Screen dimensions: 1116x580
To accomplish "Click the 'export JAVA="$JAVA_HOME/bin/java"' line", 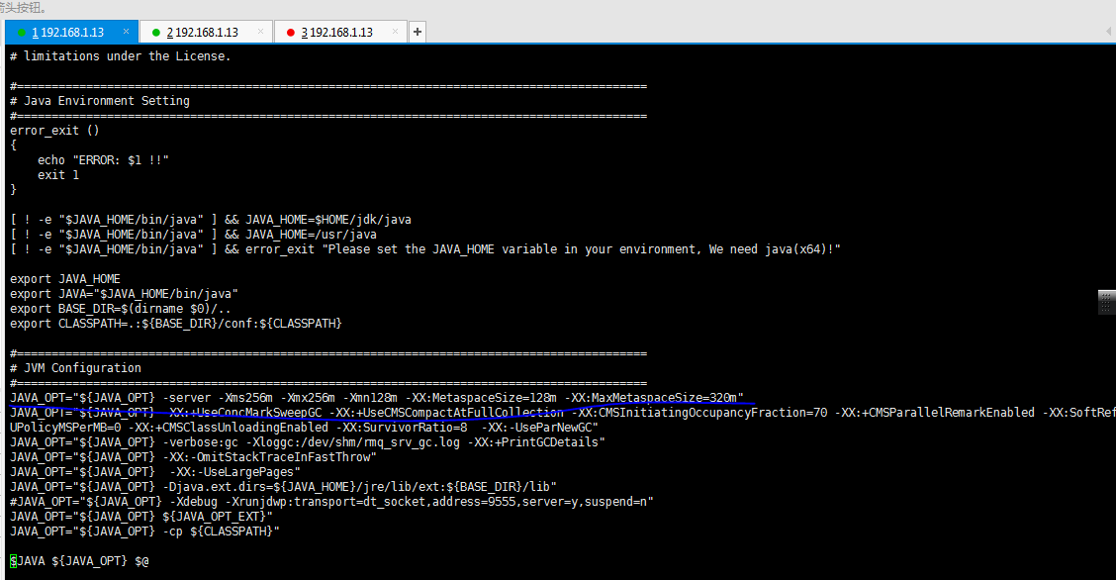I will tap(124, 294).
